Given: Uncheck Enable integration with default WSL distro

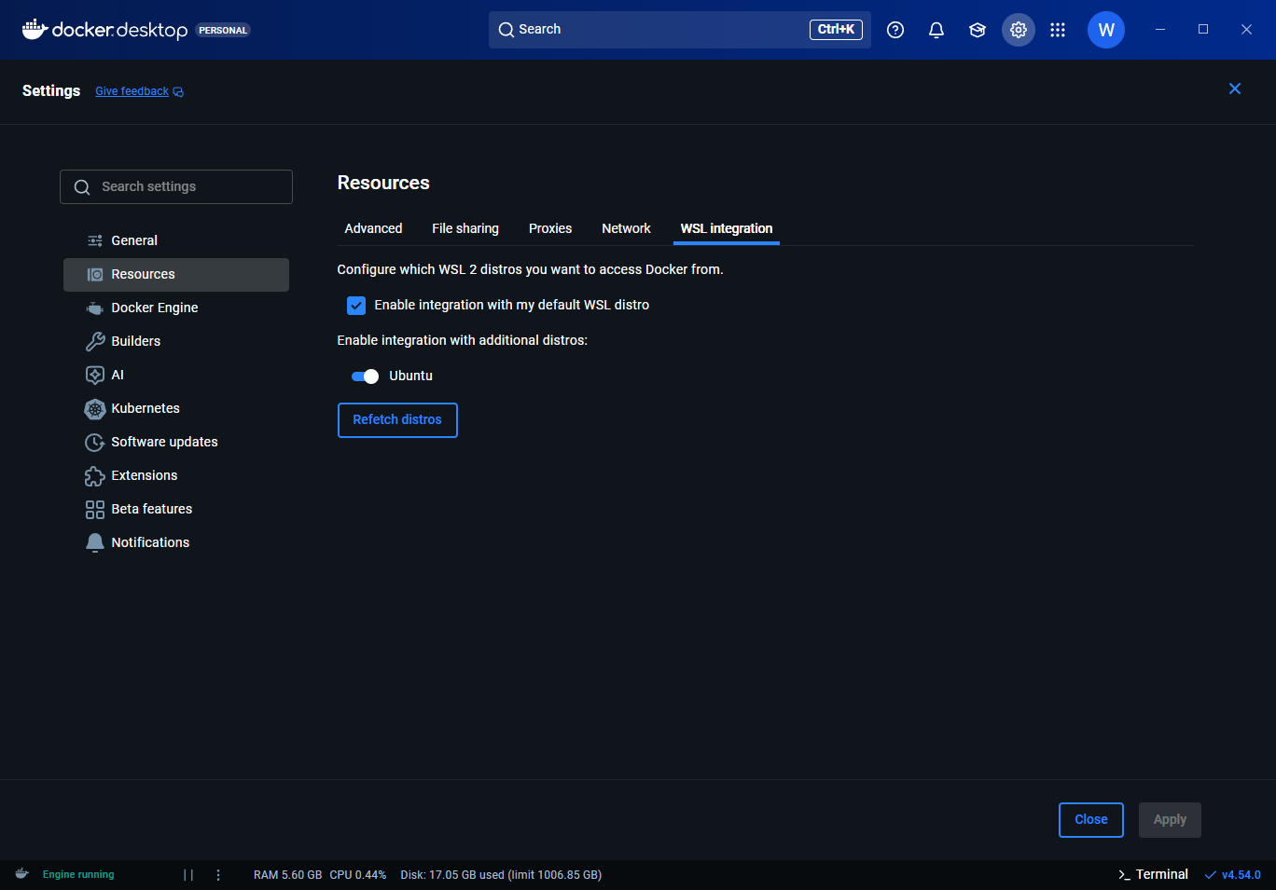Looking at the screenshot, I should click(356, 306).
